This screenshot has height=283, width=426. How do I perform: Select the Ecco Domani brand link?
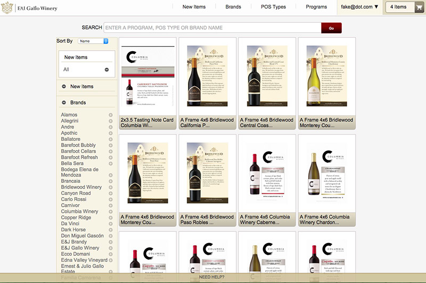pyautogui.click(x=76, y=254)
